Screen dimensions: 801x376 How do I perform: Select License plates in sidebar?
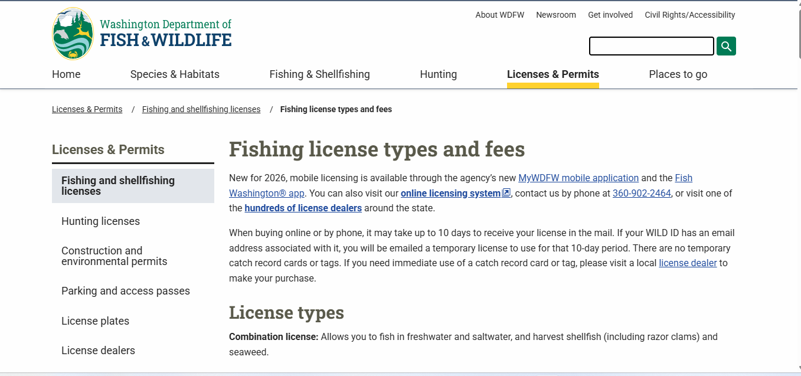click(x=95, y=321)
